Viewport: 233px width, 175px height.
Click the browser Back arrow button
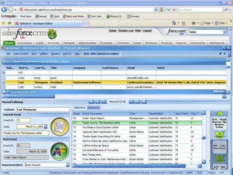click(4, 10)
